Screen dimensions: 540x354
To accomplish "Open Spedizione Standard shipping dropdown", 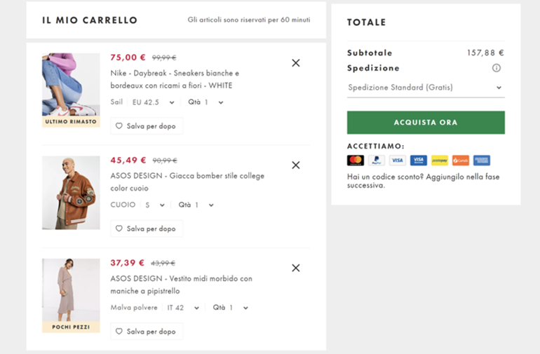I will coord(426,88).
